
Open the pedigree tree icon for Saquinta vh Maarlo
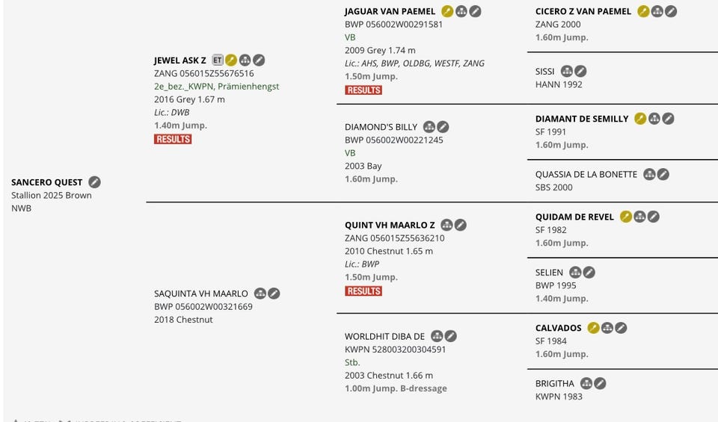click(260, 294)
